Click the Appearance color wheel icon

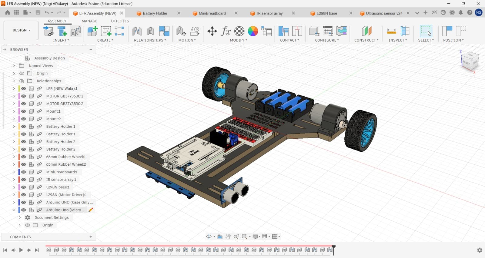point(253,31)
